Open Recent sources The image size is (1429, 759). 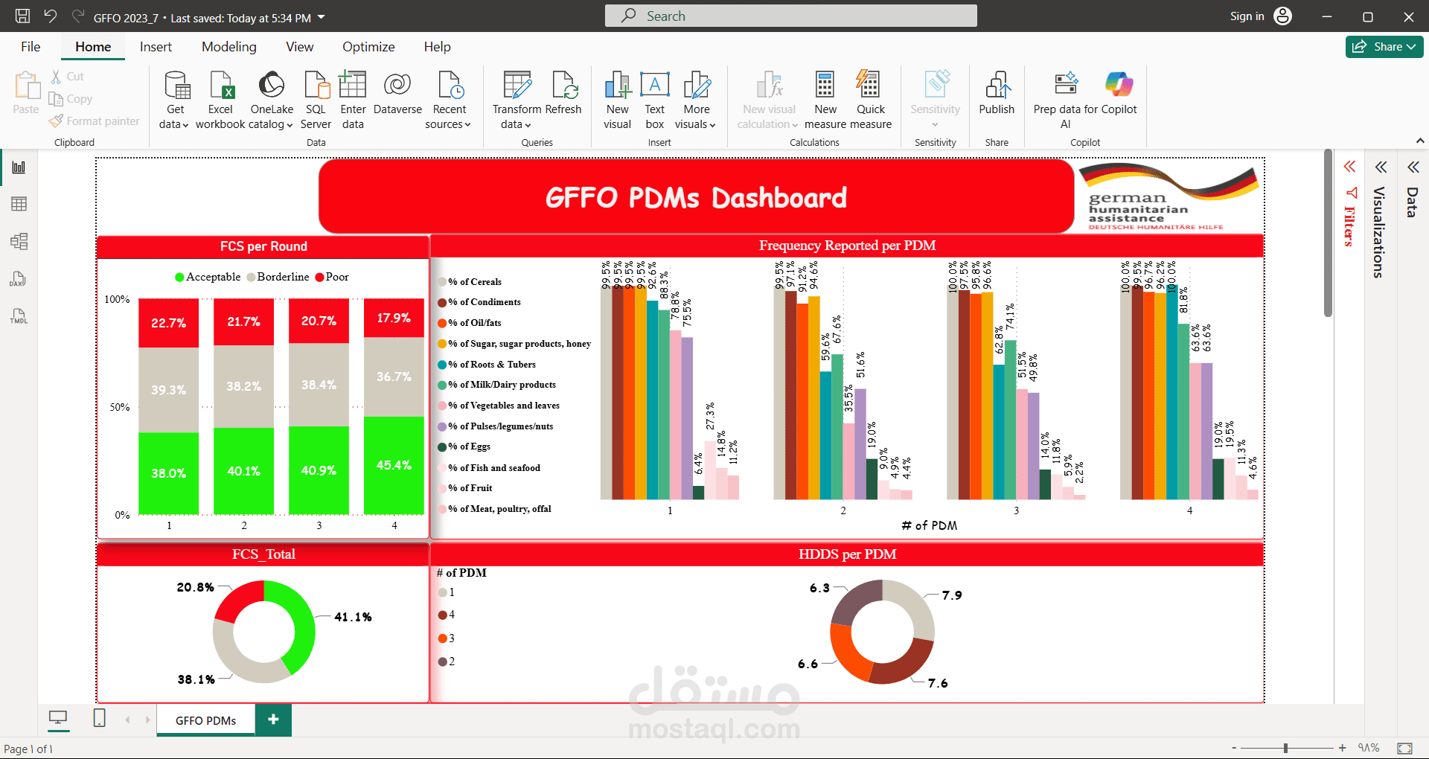point(449,100)
